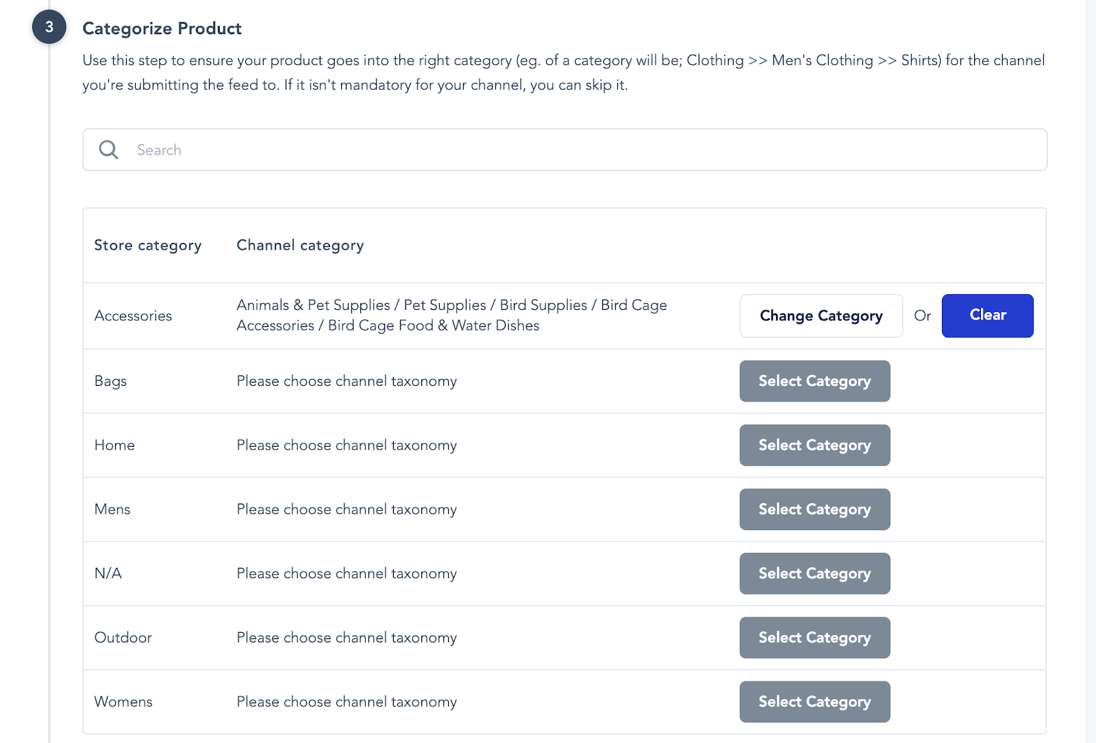Click the Channel category column header
The image size is (1096, 743).
coord(300,246)
